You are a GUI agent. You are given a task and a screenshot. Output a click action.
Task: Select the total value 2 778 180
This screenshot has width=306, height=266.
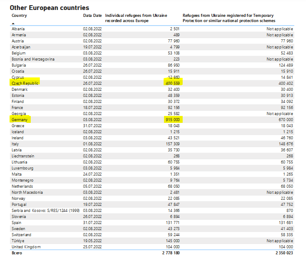(x=170, y=253)
